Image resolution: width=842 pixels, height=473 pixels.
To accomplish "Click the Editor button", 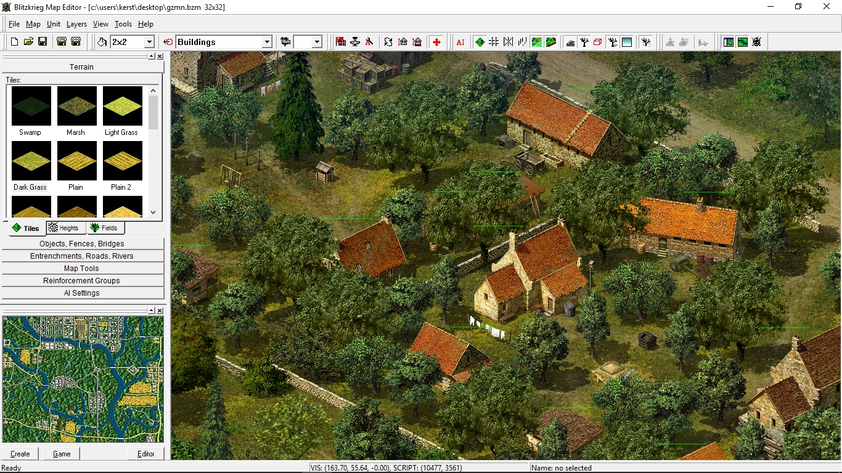I will click(x=146, y=454).
